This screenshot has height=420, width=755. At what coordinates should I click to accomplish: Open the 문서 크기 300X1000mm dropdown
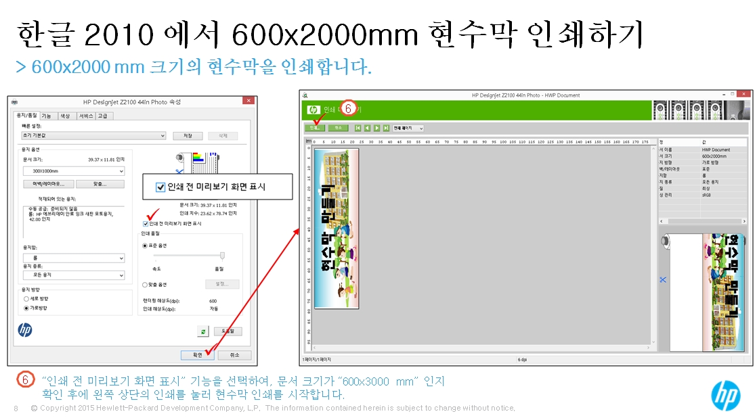[x=74, y=171]
